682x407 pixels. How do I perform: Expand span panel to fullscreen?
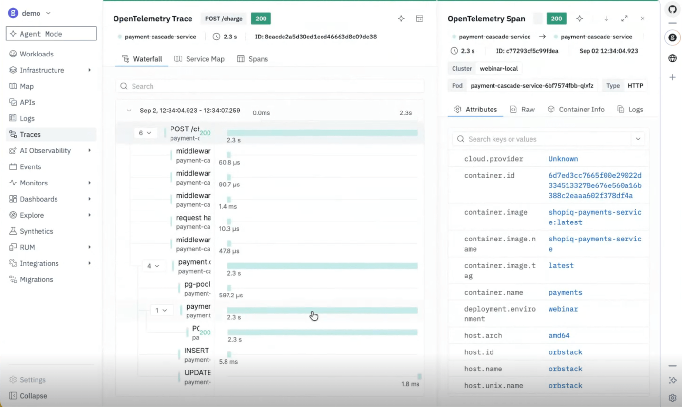tap(625, 18)
